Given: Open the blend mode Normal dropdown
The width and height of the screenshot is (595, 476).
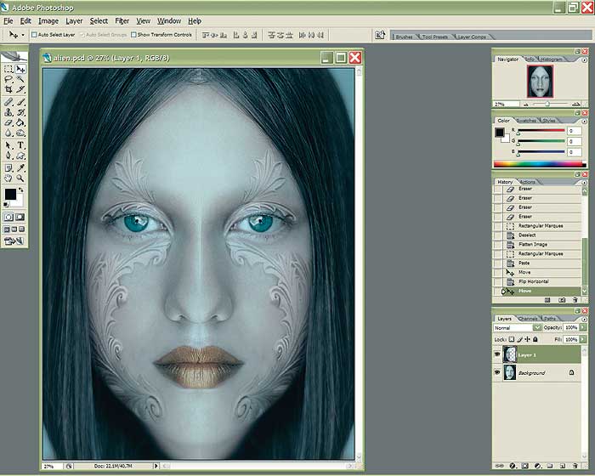Looking at the screenshot, I should point(518,327).
